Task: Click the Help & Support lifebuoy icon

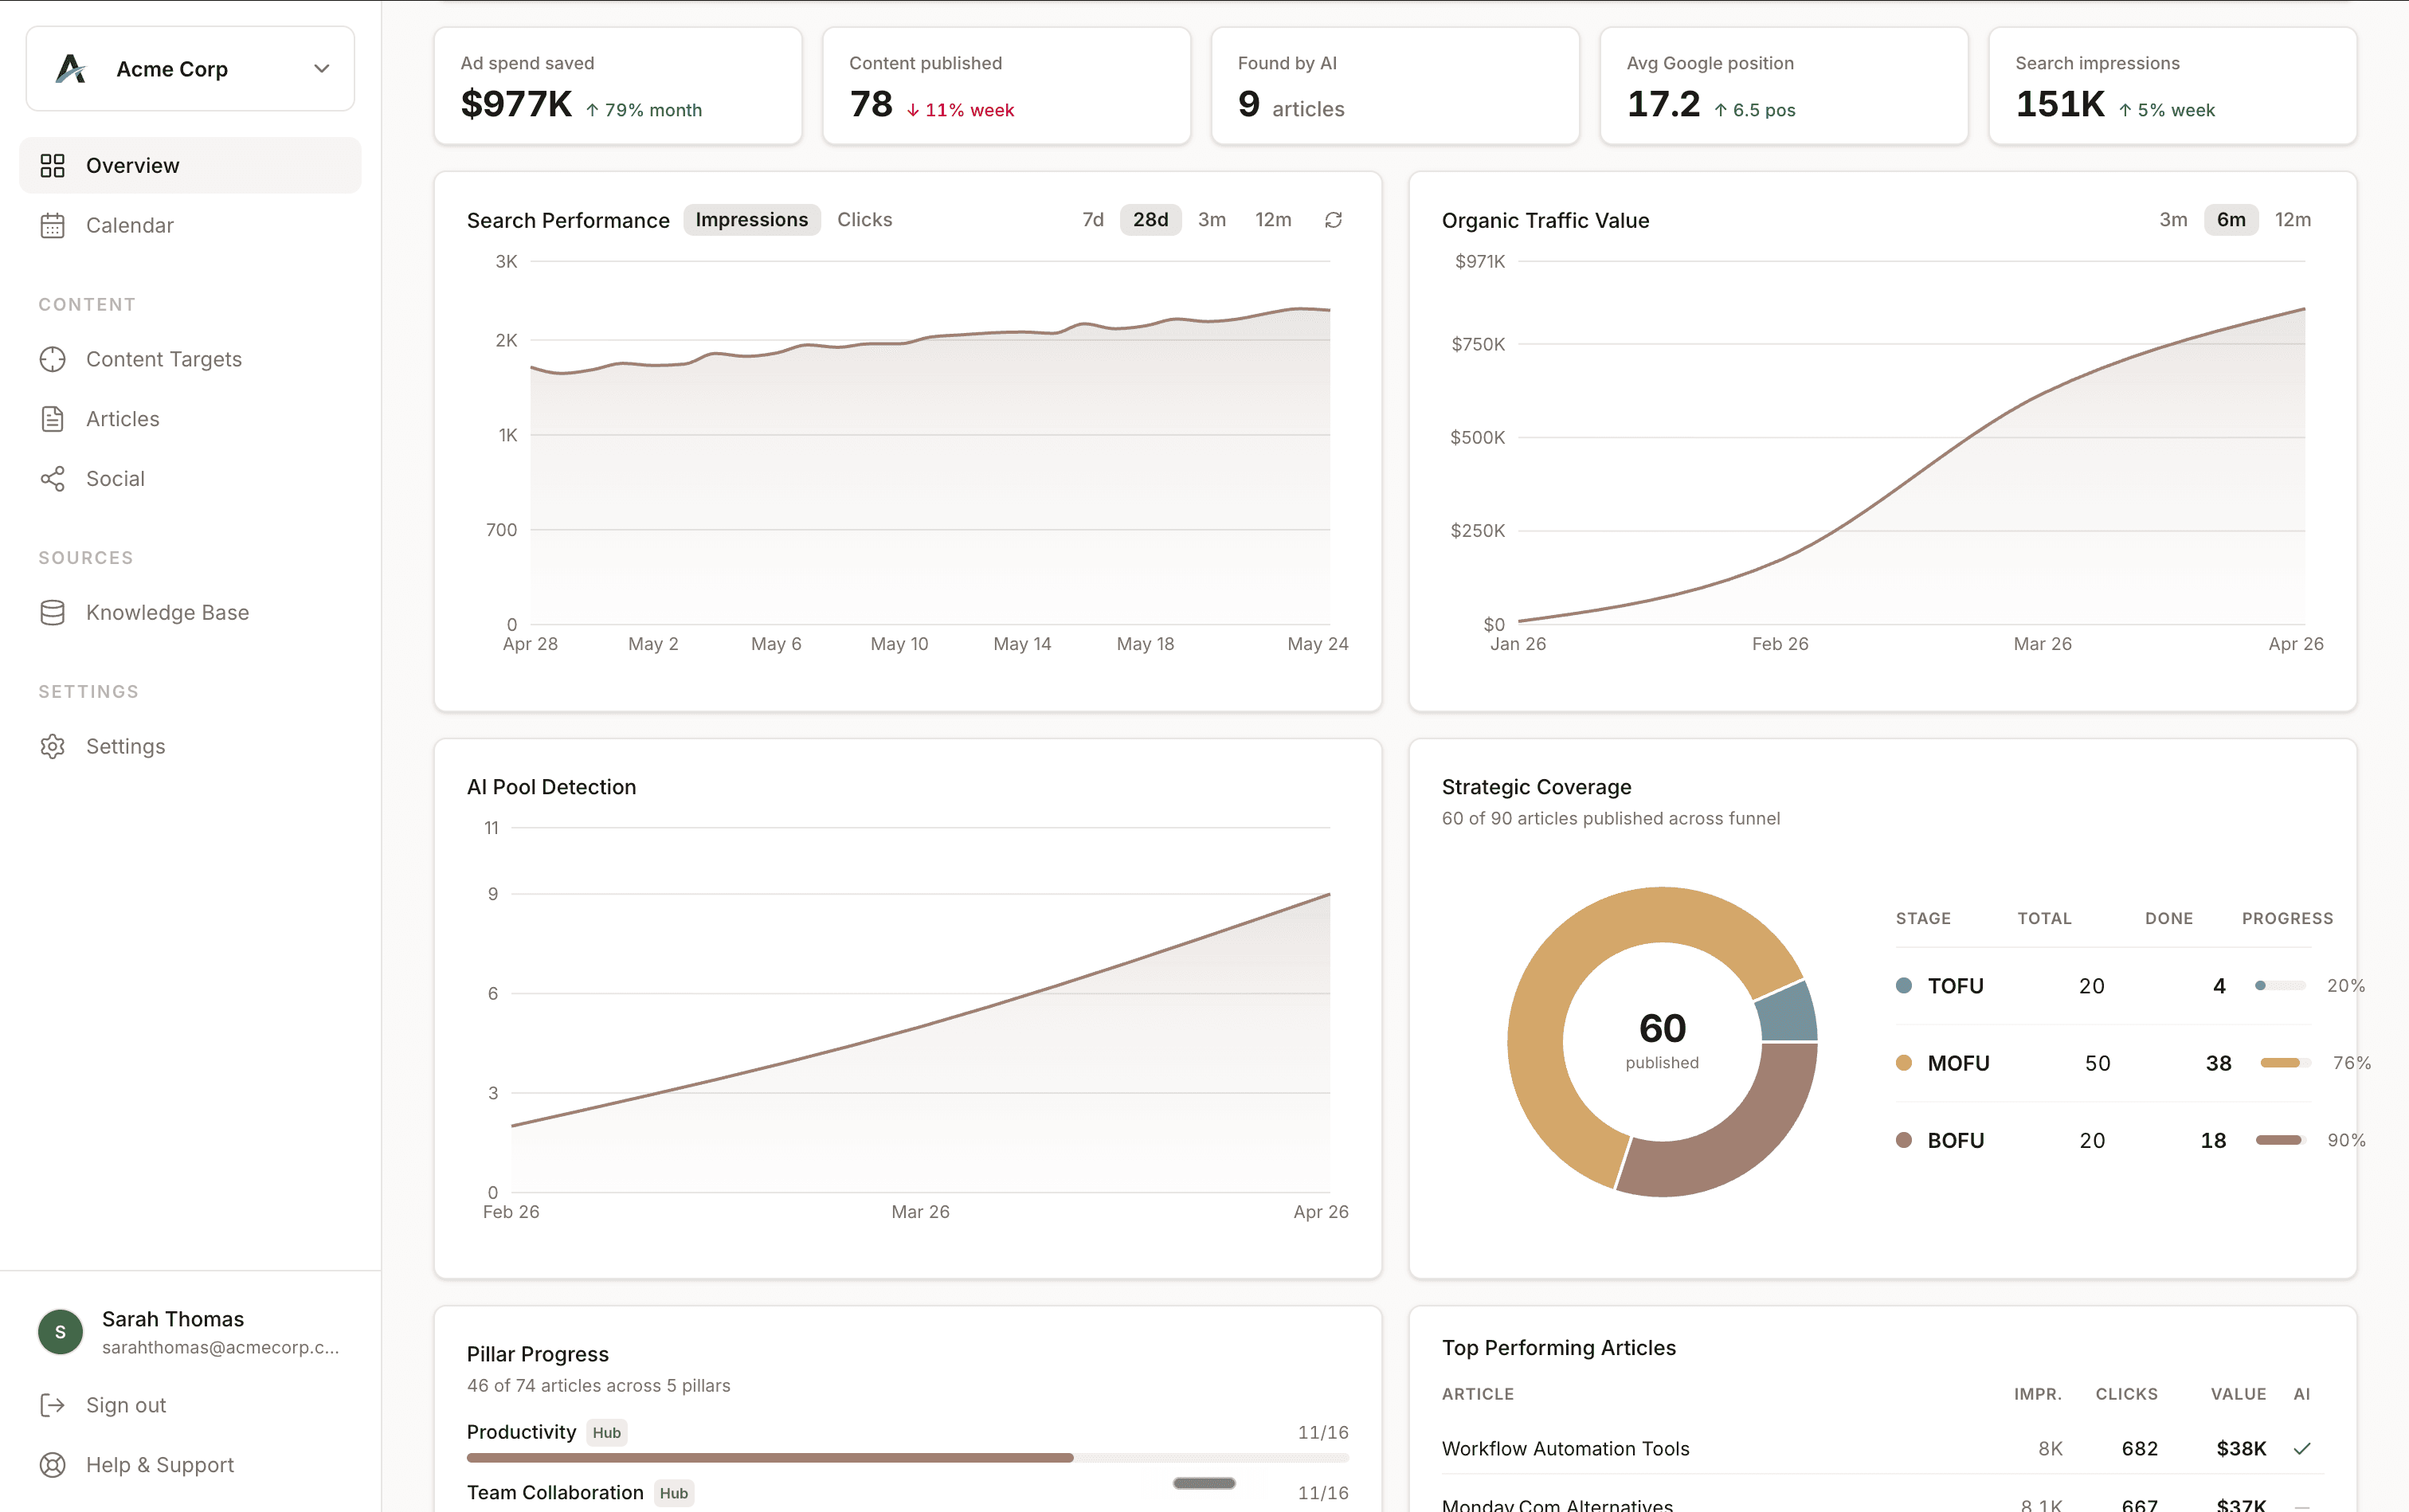Action: point(53,1465)
